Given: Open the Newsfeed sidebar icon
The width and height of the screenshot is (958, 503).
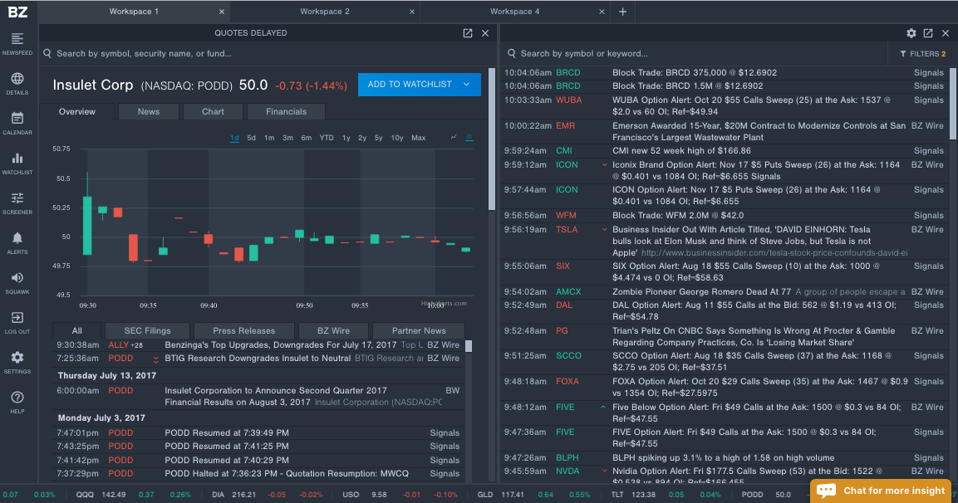Looking at the screenshot, I should 17,39.
